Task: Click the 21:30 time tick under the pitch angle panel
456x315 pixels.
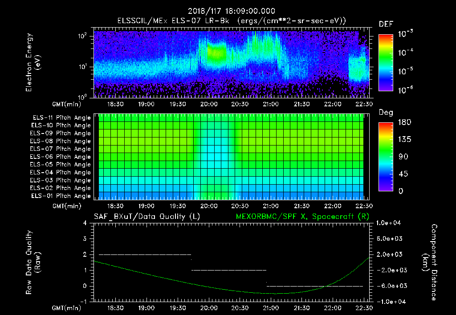Action: [x=301, y=206]
